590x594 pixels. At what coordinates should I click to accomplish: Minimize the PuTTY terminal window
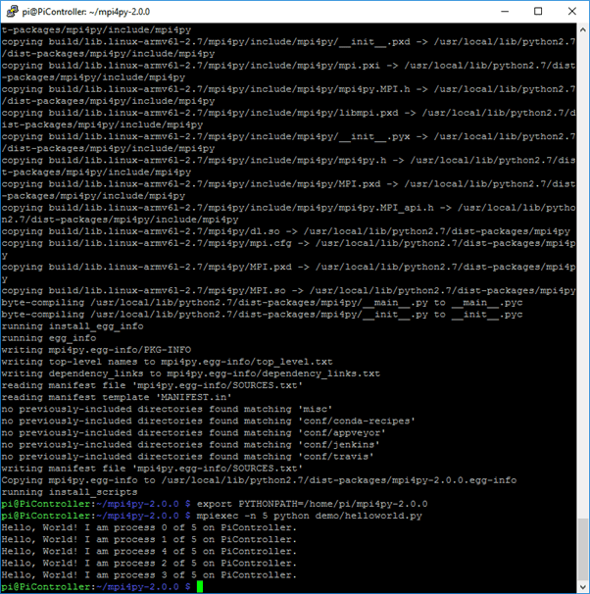tap(505, 12)
